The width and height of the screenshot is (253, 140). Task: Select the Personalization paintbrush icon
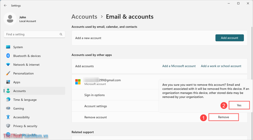point(8,73)
